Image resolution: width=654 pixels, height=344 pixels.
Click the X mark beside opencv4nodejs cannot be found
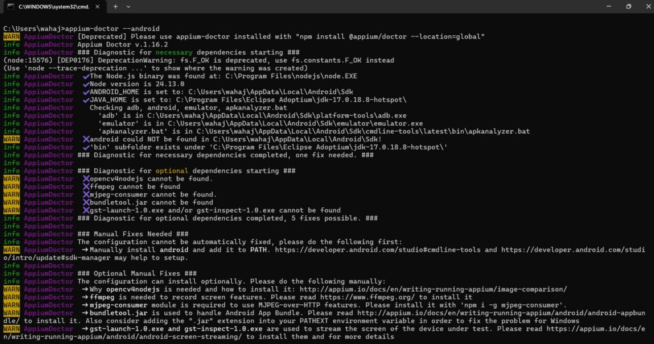(x=86, y=179)
